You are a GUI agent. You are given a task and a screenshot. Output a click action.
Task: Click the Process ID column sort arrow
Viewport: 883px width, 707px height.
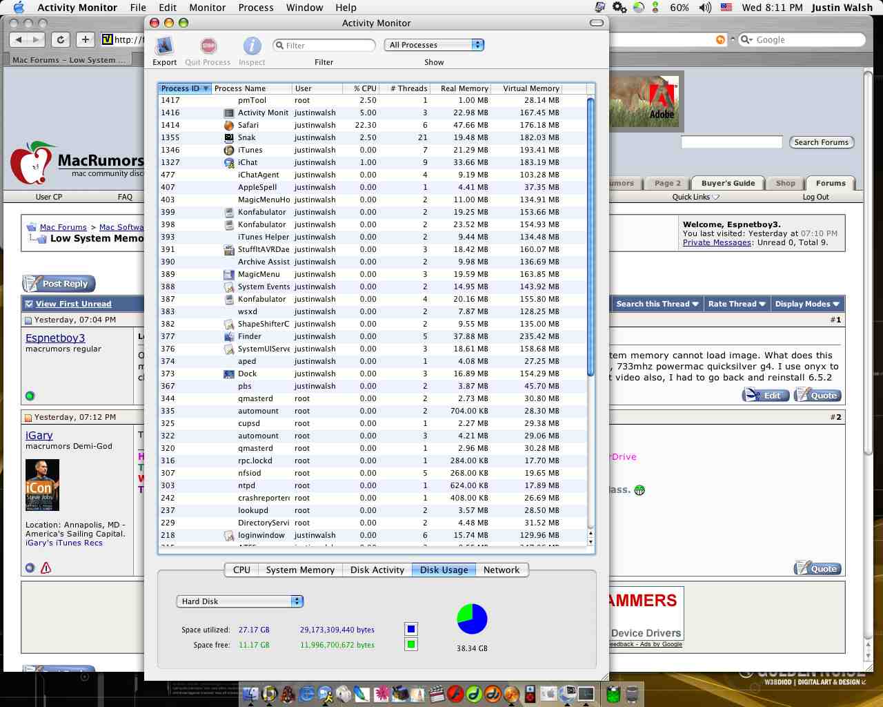click(x=206, y=88)
